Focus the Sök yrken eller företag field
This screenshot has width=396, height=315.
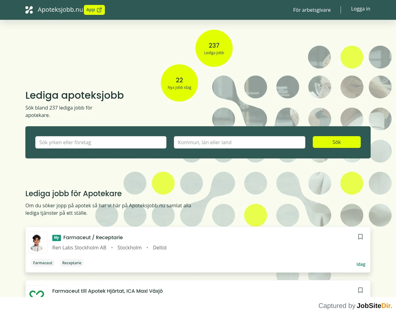tap(101, 142)
